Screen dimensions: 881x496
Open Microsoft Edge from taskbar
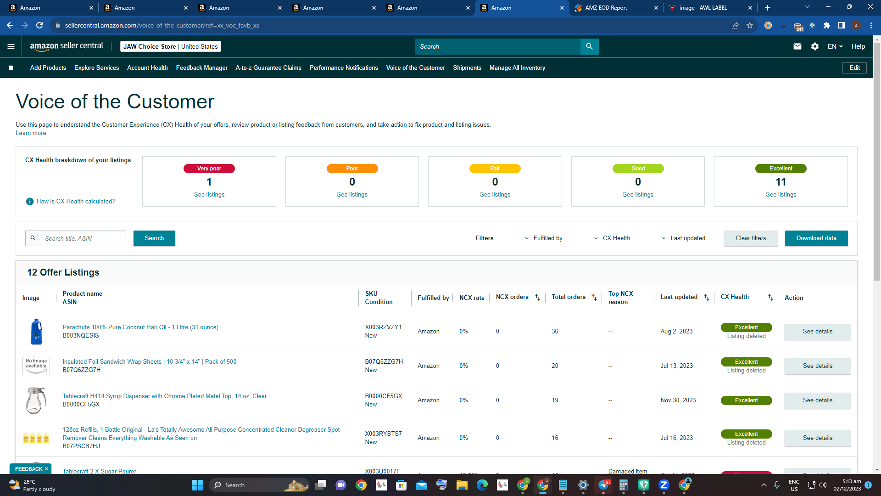click(x=482, y=485)
